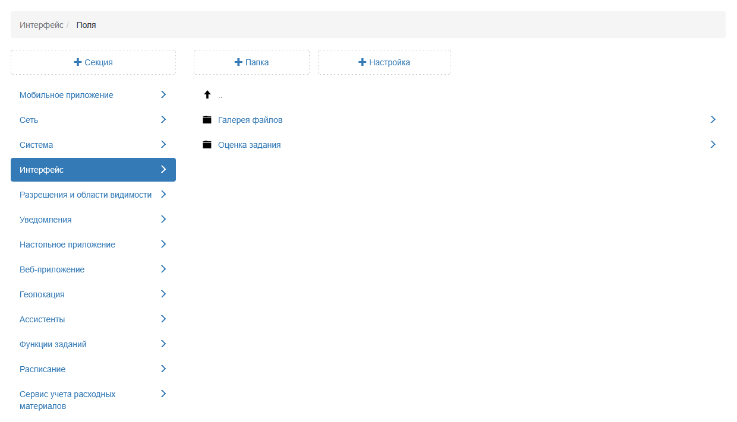This screenshot has width=737, height=422.
Task: Go to Интерфейс in the breadcrumb
Action: (42, 25)
